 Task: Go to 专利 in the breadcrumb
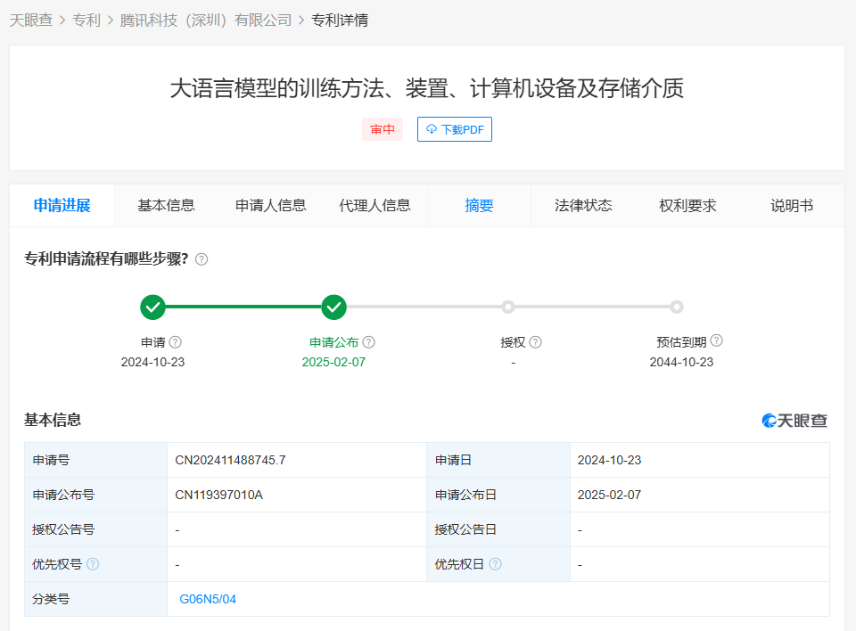[x=86, y=20]
